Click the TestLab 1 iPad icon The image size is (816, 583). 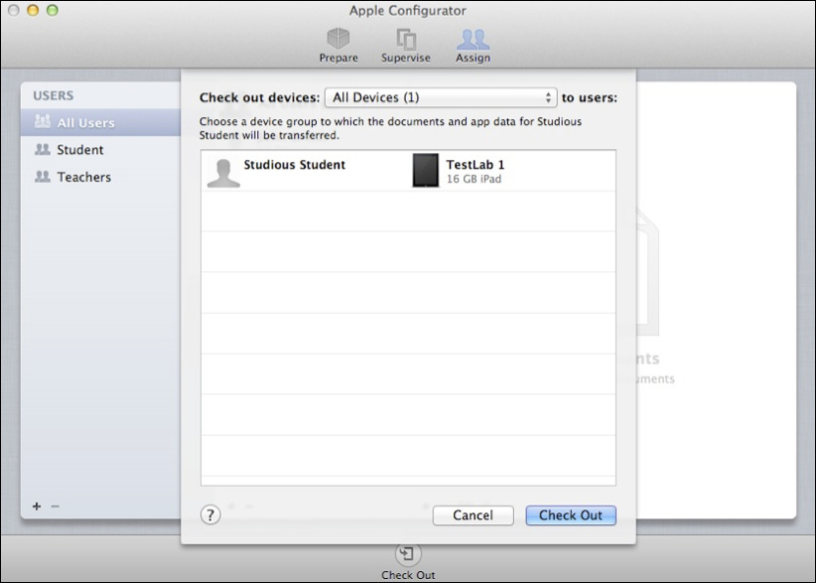(425, 170)
